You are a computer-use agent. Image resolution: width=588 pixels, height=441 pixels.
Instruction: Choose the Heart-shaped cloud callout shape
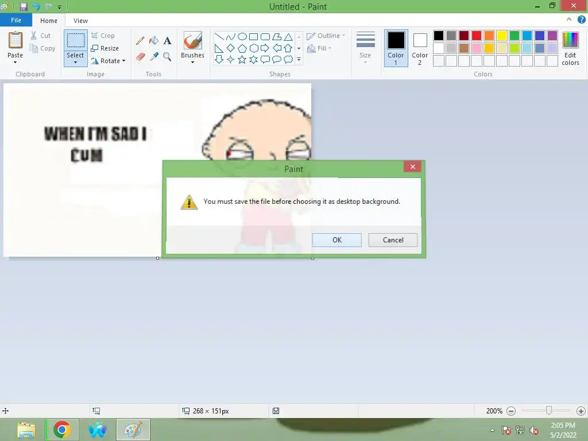[288, 59]
